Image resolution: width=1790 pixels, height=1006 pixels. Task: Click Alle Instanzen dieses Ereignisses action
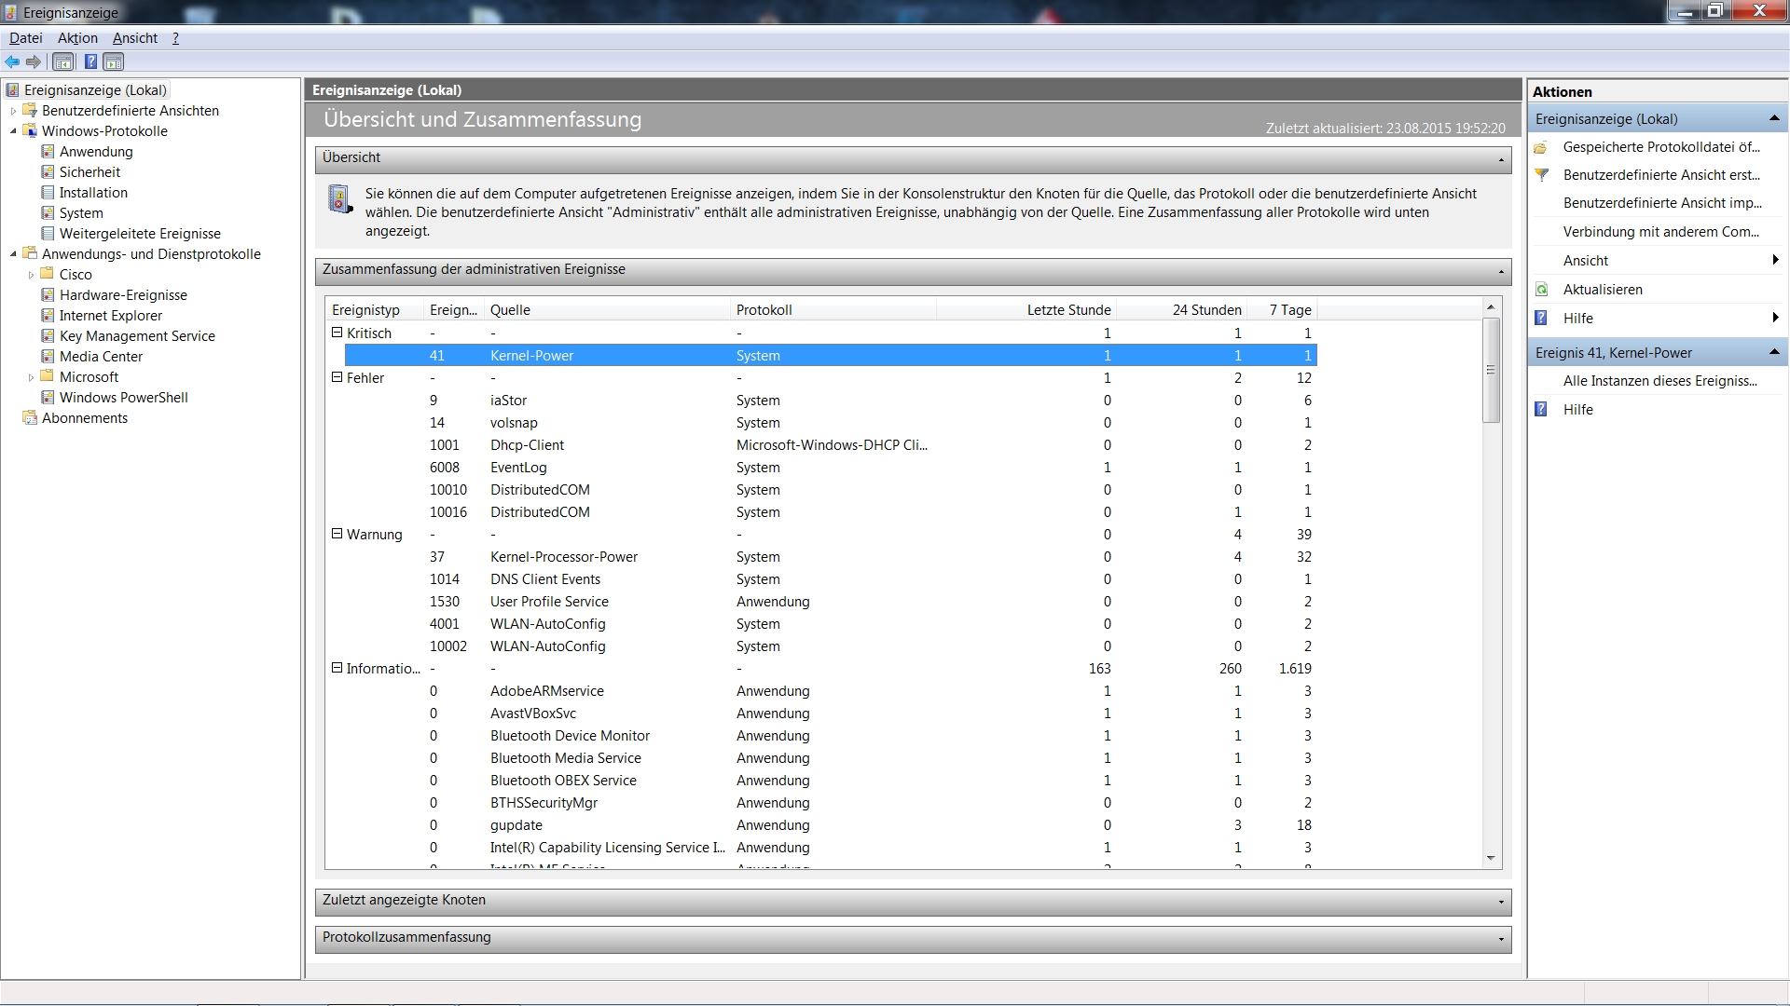click(x=1659, y=381)
